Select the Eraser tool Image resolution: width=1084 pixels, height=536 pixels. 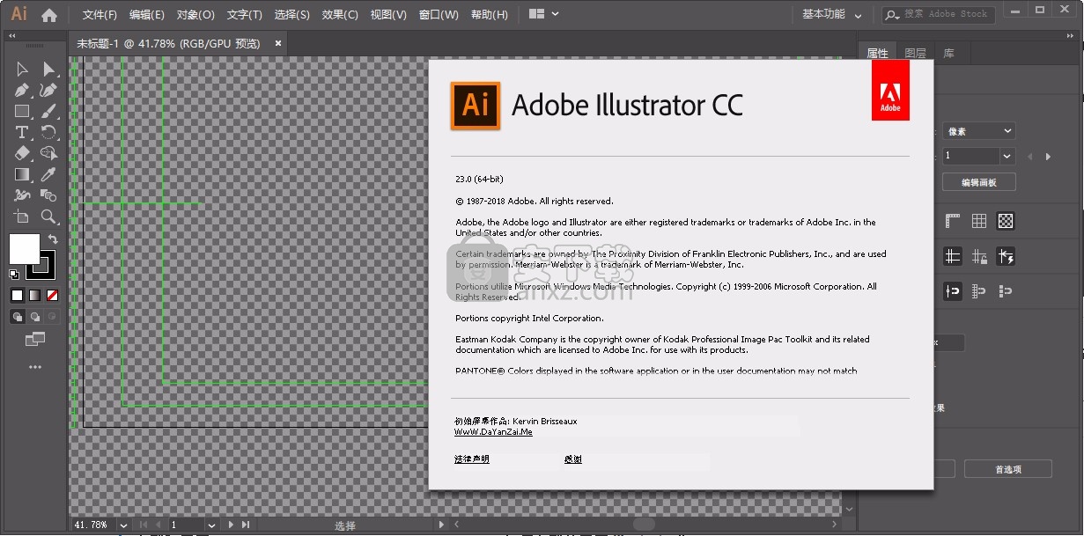click(x=22, y=153)
